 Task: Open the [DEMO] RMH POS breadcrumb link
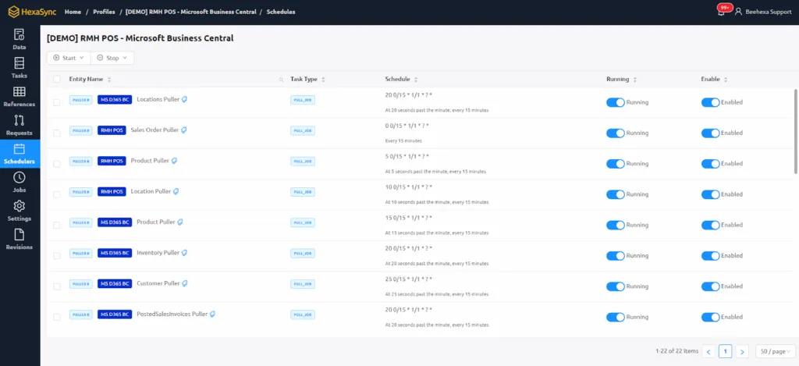(x=190, y=12)
